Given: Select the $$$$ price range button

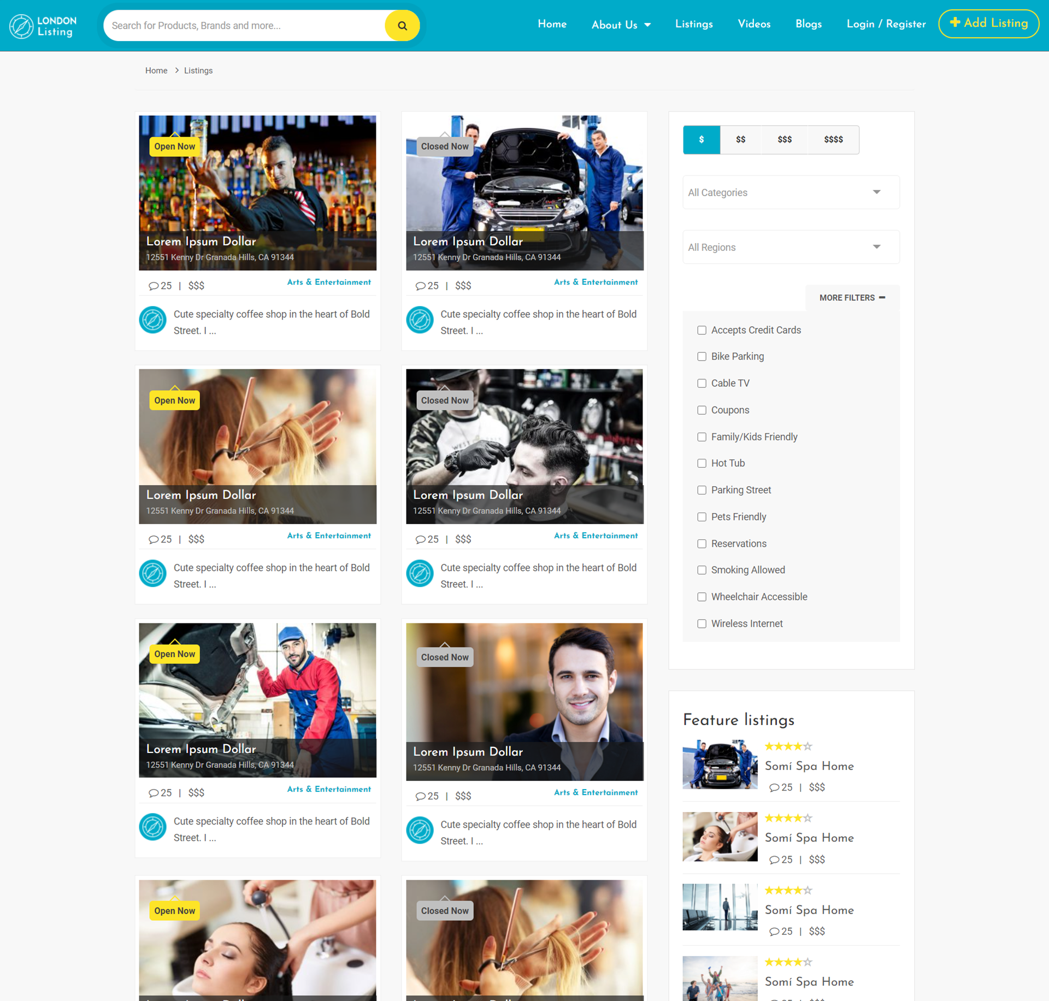Looking at the screenshot, I should coord(833,140).
